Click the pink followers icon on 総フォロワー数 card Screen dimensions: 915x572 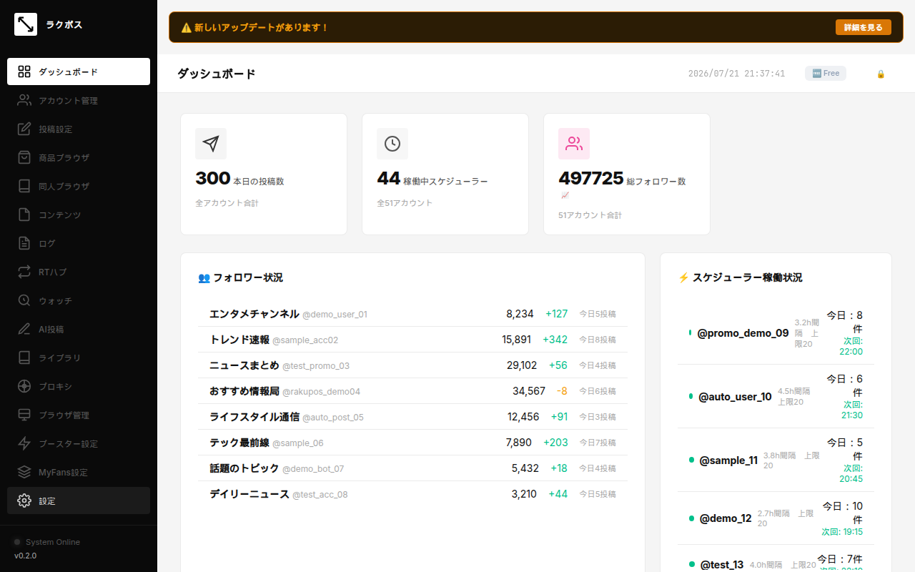point(574,144)
